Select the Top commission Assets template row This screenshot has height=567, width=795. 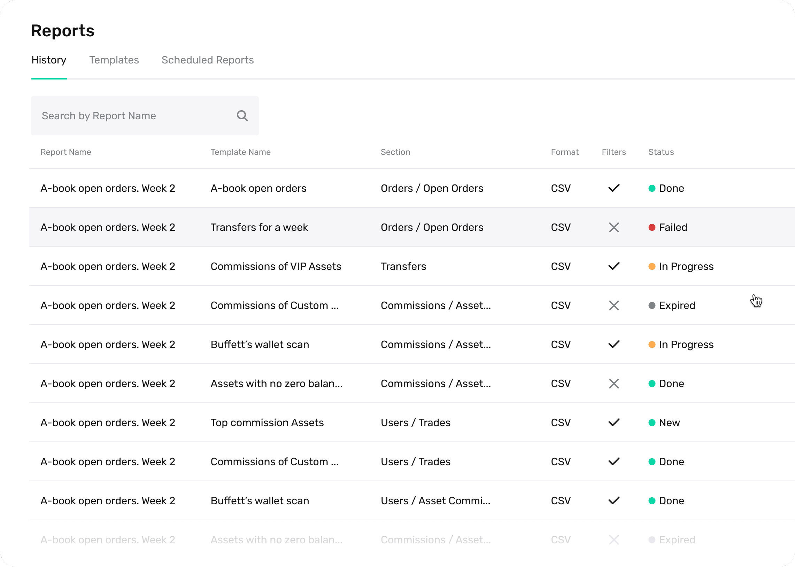267,422
